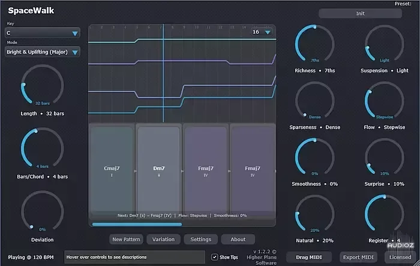Click the arrow between Dm7 and Fmaj7

click(x=182, y=171)
